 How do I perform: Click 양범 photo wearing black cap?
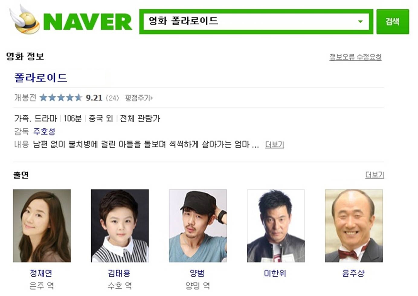pyautogui.click(x=198, y=226)
